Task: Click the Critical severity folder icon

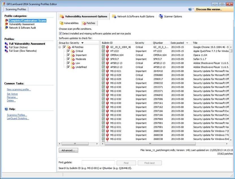Action: (x=73, y=51)
